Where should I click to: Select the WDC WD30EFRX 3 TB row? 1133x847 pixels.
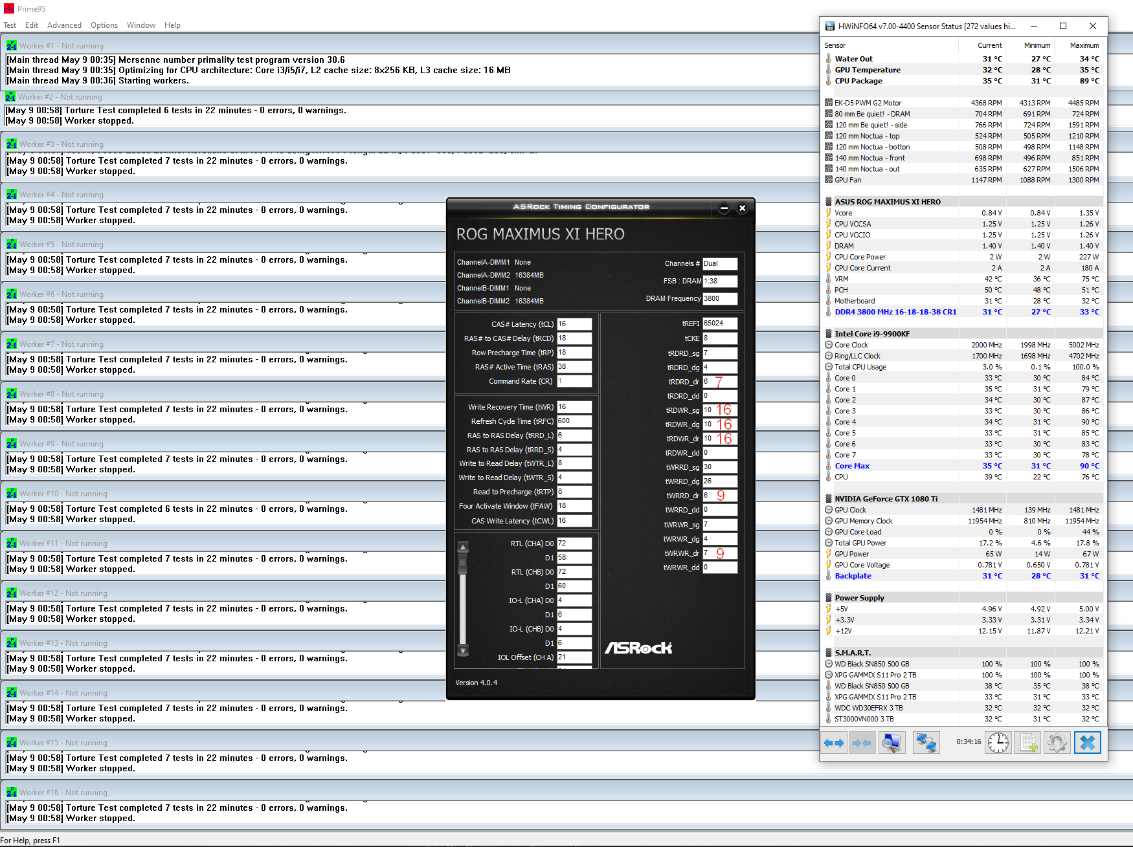(x=963, y=708)
